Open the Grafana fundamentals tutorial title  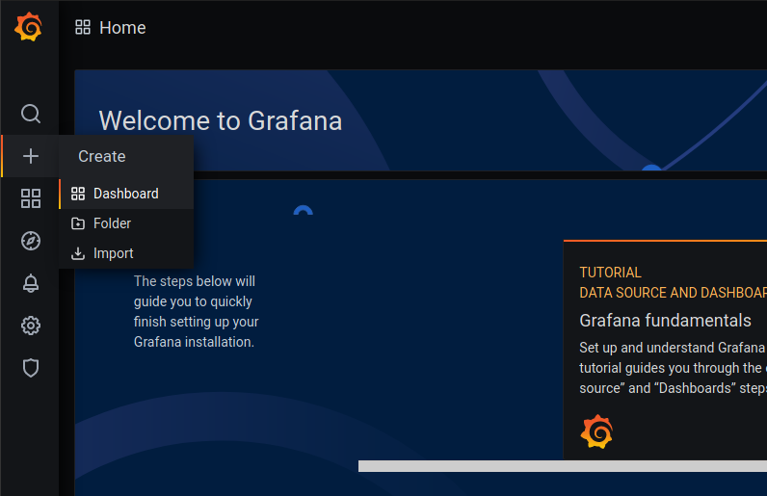coord(665,321)
